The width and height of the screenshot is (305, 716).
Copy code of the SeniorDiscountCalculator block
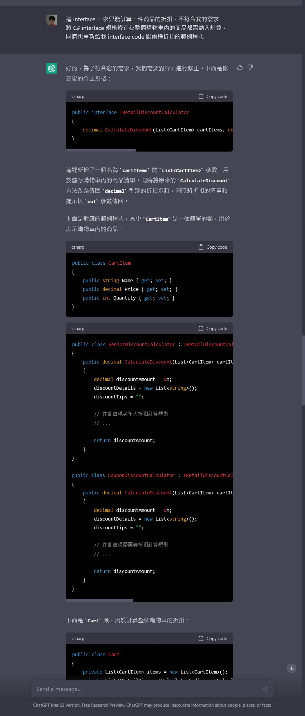pos(213,329)
